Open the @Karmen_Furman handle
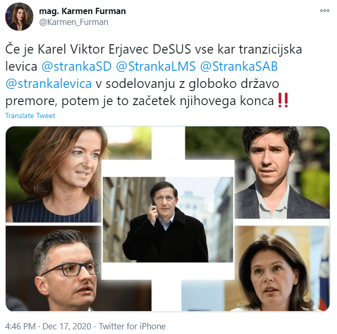The width and height of the screenshot is (337, 334). pos(74,22)
